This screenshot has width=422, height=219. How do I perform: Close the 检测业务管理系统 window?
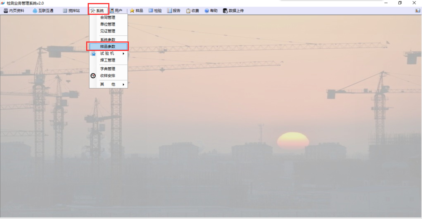(x=414, y=3)
